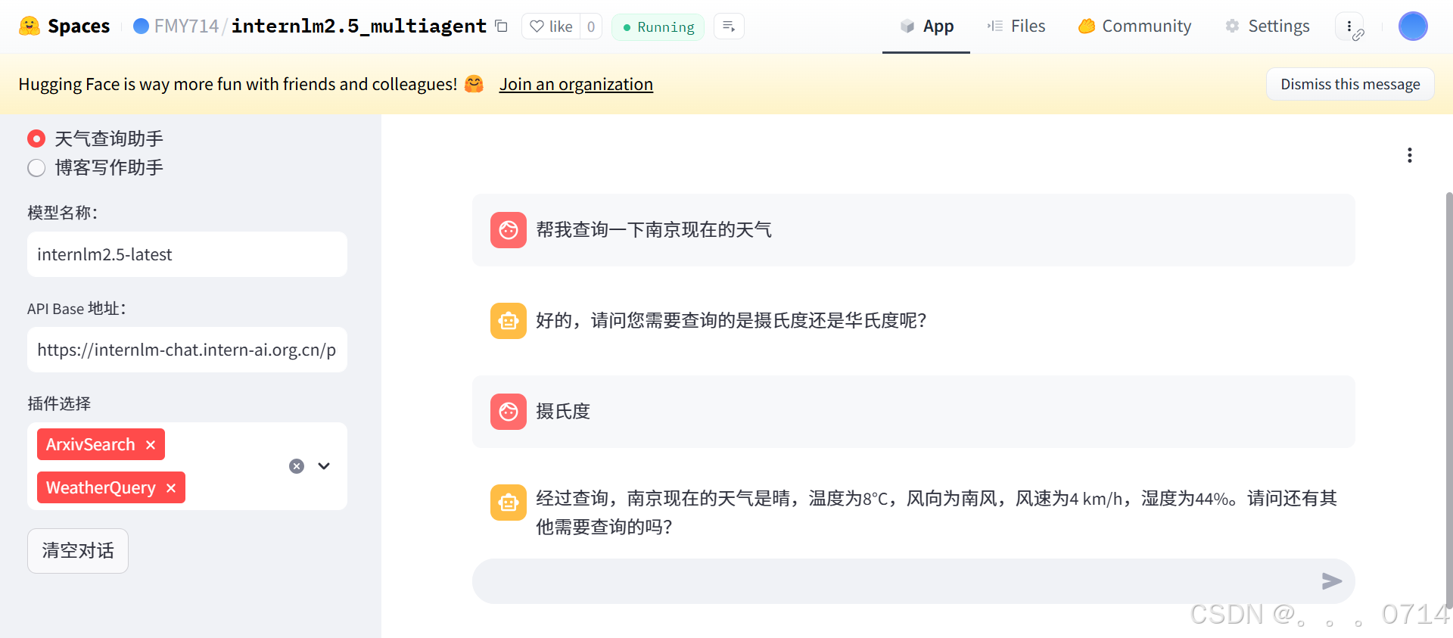Dismiss this message banner
1453x638 pixels.
(1350, 84)
